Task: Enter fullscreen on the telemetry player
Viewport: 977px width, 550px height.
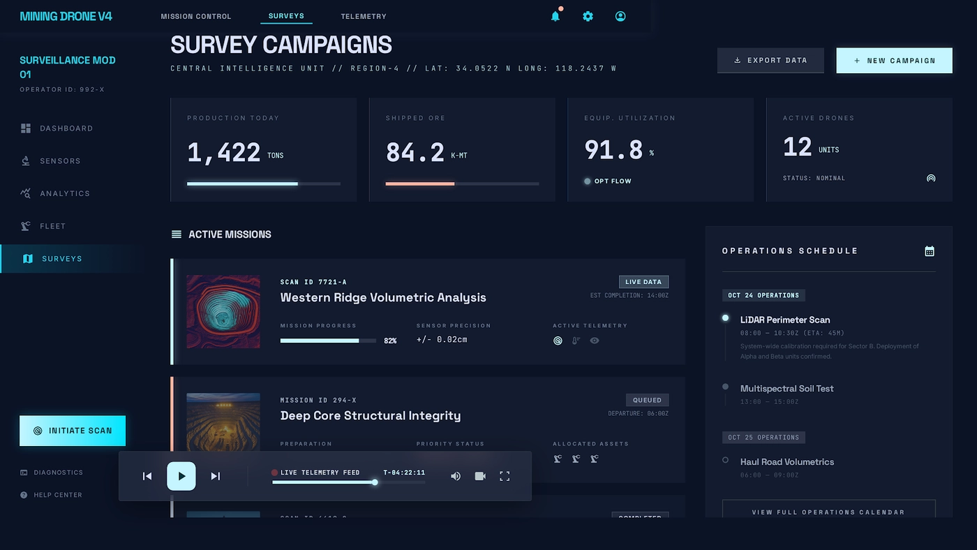Action: [x=505, y=476]
